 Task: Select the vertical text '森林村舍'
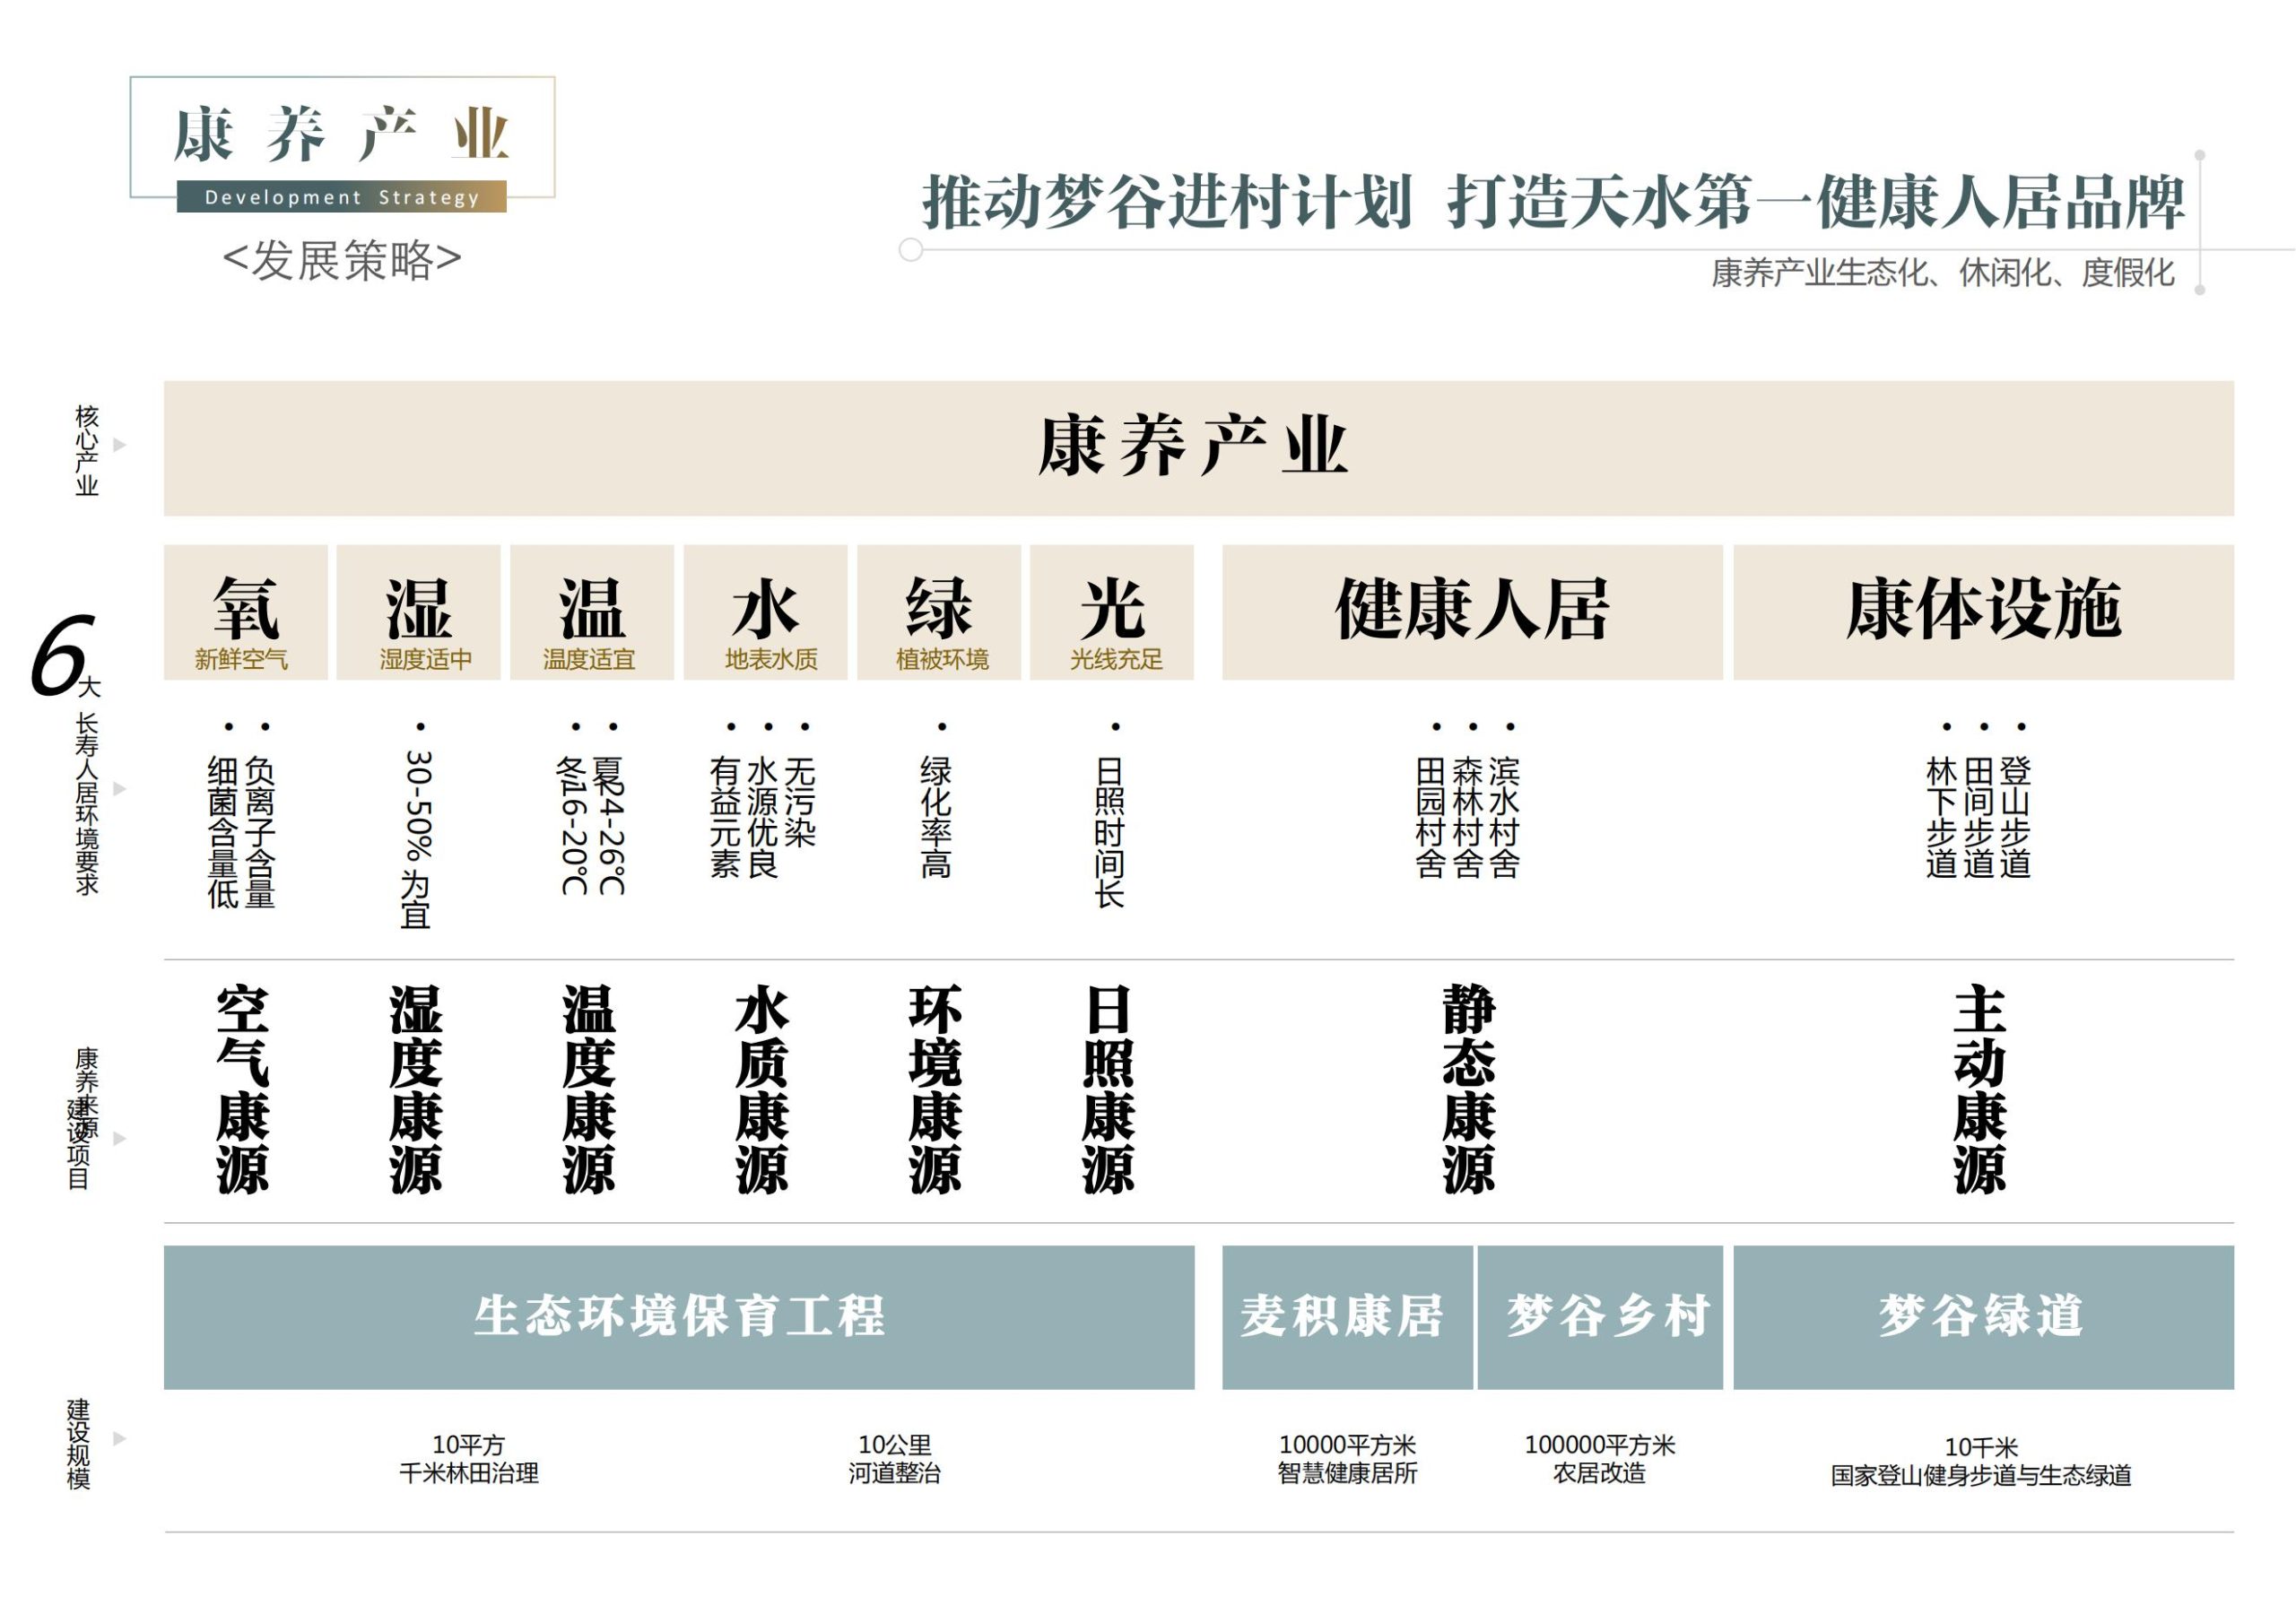point(1468,817)
